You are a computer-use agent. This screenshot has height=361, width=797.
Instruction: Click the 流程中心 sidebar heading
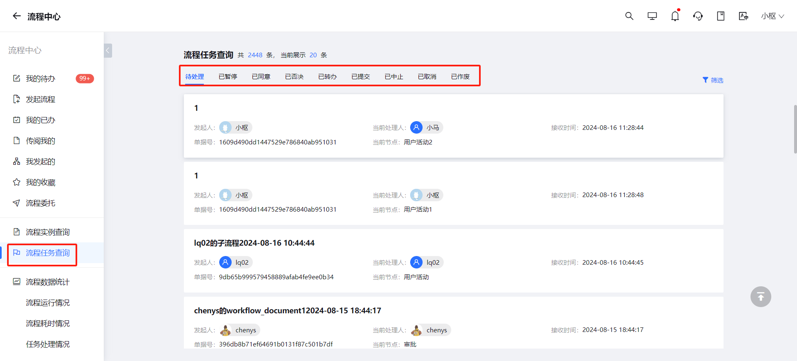[25, 50]
